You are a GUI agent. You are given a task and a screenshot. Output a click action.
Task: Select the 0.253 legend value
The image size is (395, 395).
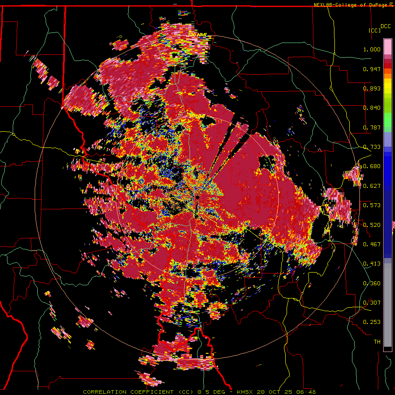click(372, 322)
